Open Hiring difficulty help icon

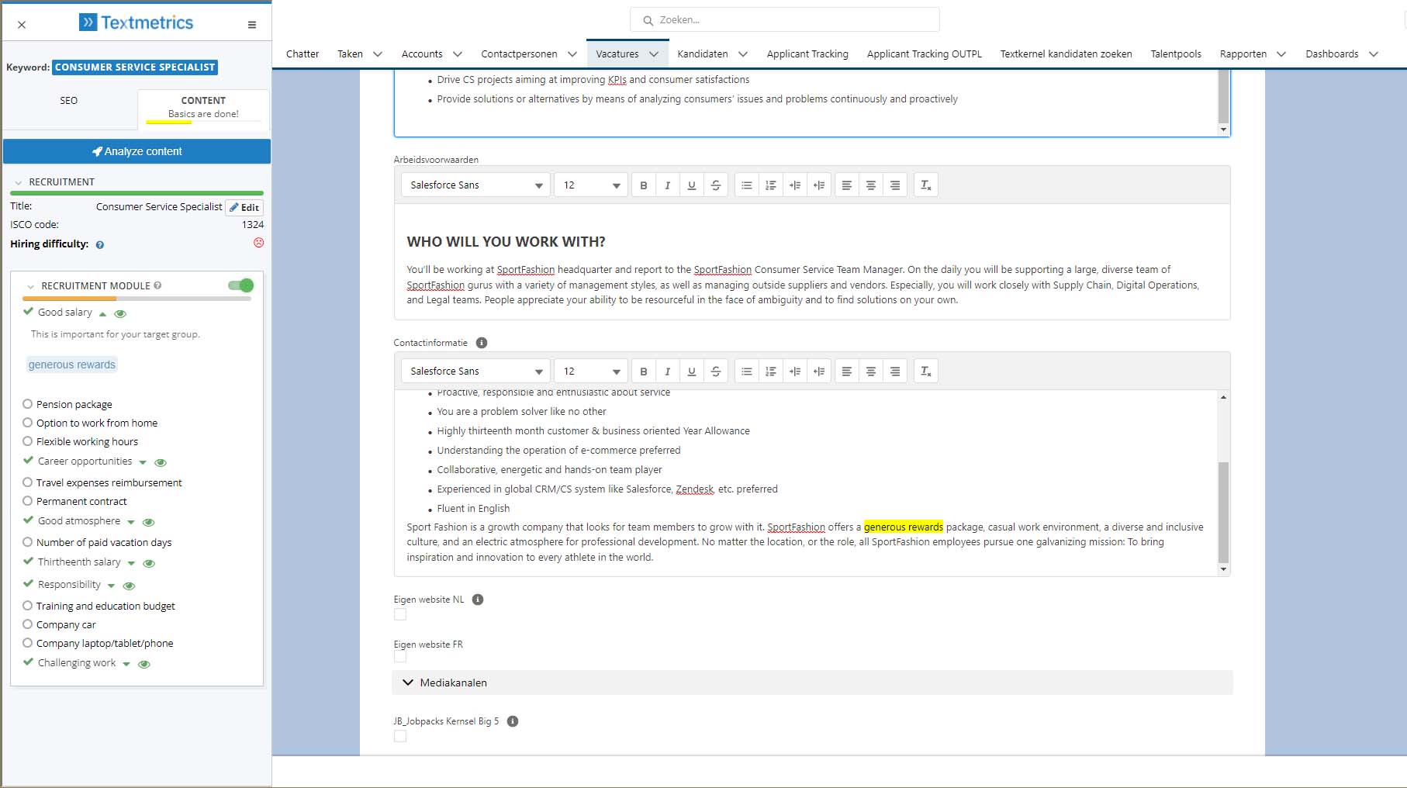pyautogui.click(x=100, y=245)
